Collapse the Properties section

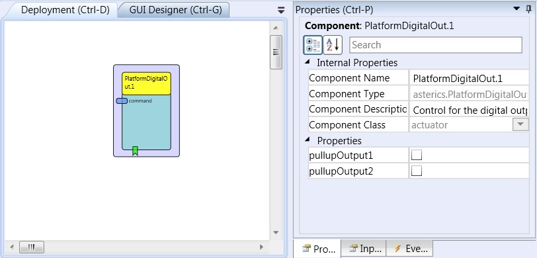pyautogui.click(x=308, y=140)
